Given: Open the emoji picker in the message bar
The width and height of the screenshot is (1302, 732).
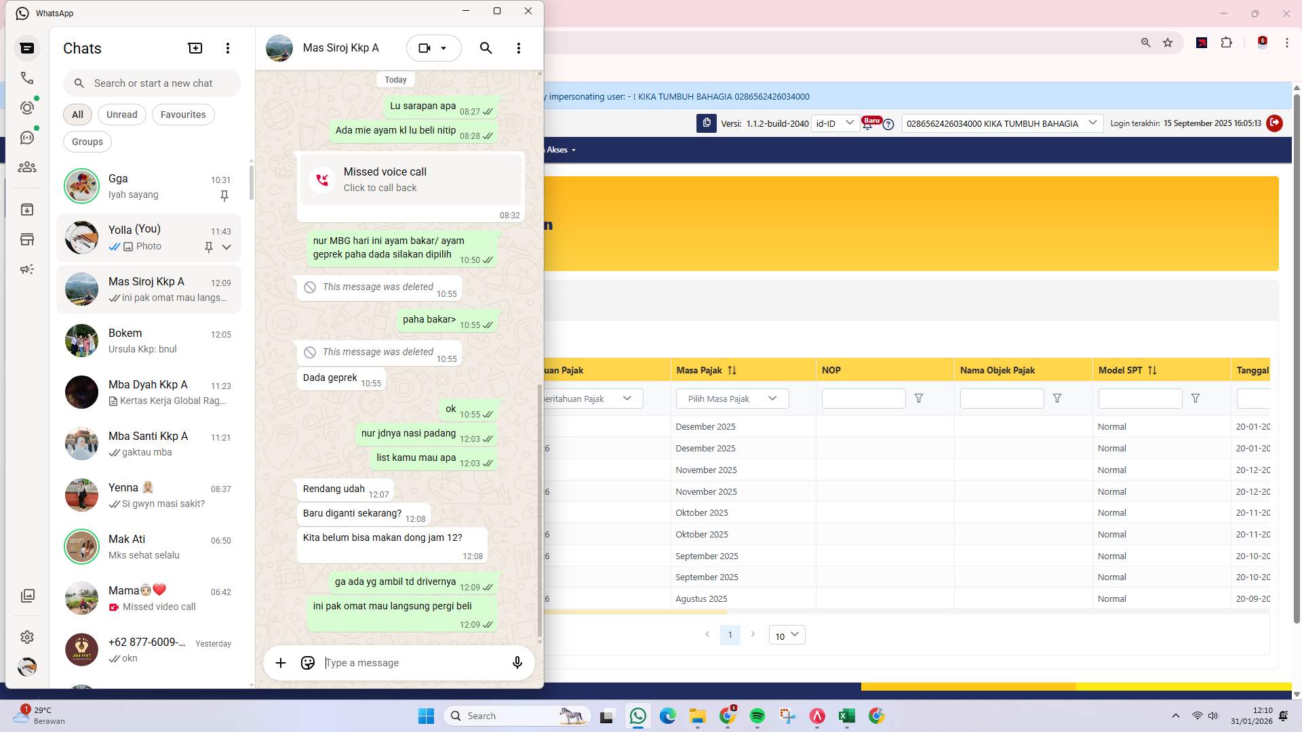Looking at the screenshot, I should pyautogui.click(x=307, y=663).
